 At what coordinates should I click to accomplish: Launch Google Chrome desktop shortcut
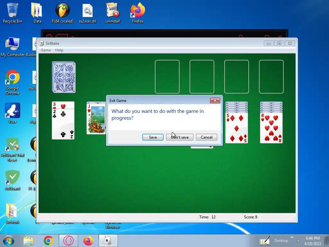click(x=13, y=82)
